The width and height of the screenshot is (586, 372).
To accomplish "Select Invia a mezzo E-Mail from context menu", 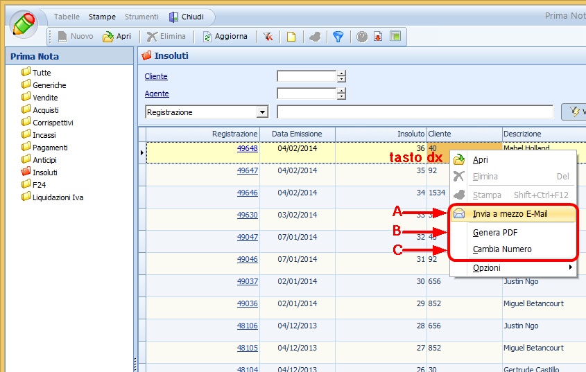I will pos(510,214).
